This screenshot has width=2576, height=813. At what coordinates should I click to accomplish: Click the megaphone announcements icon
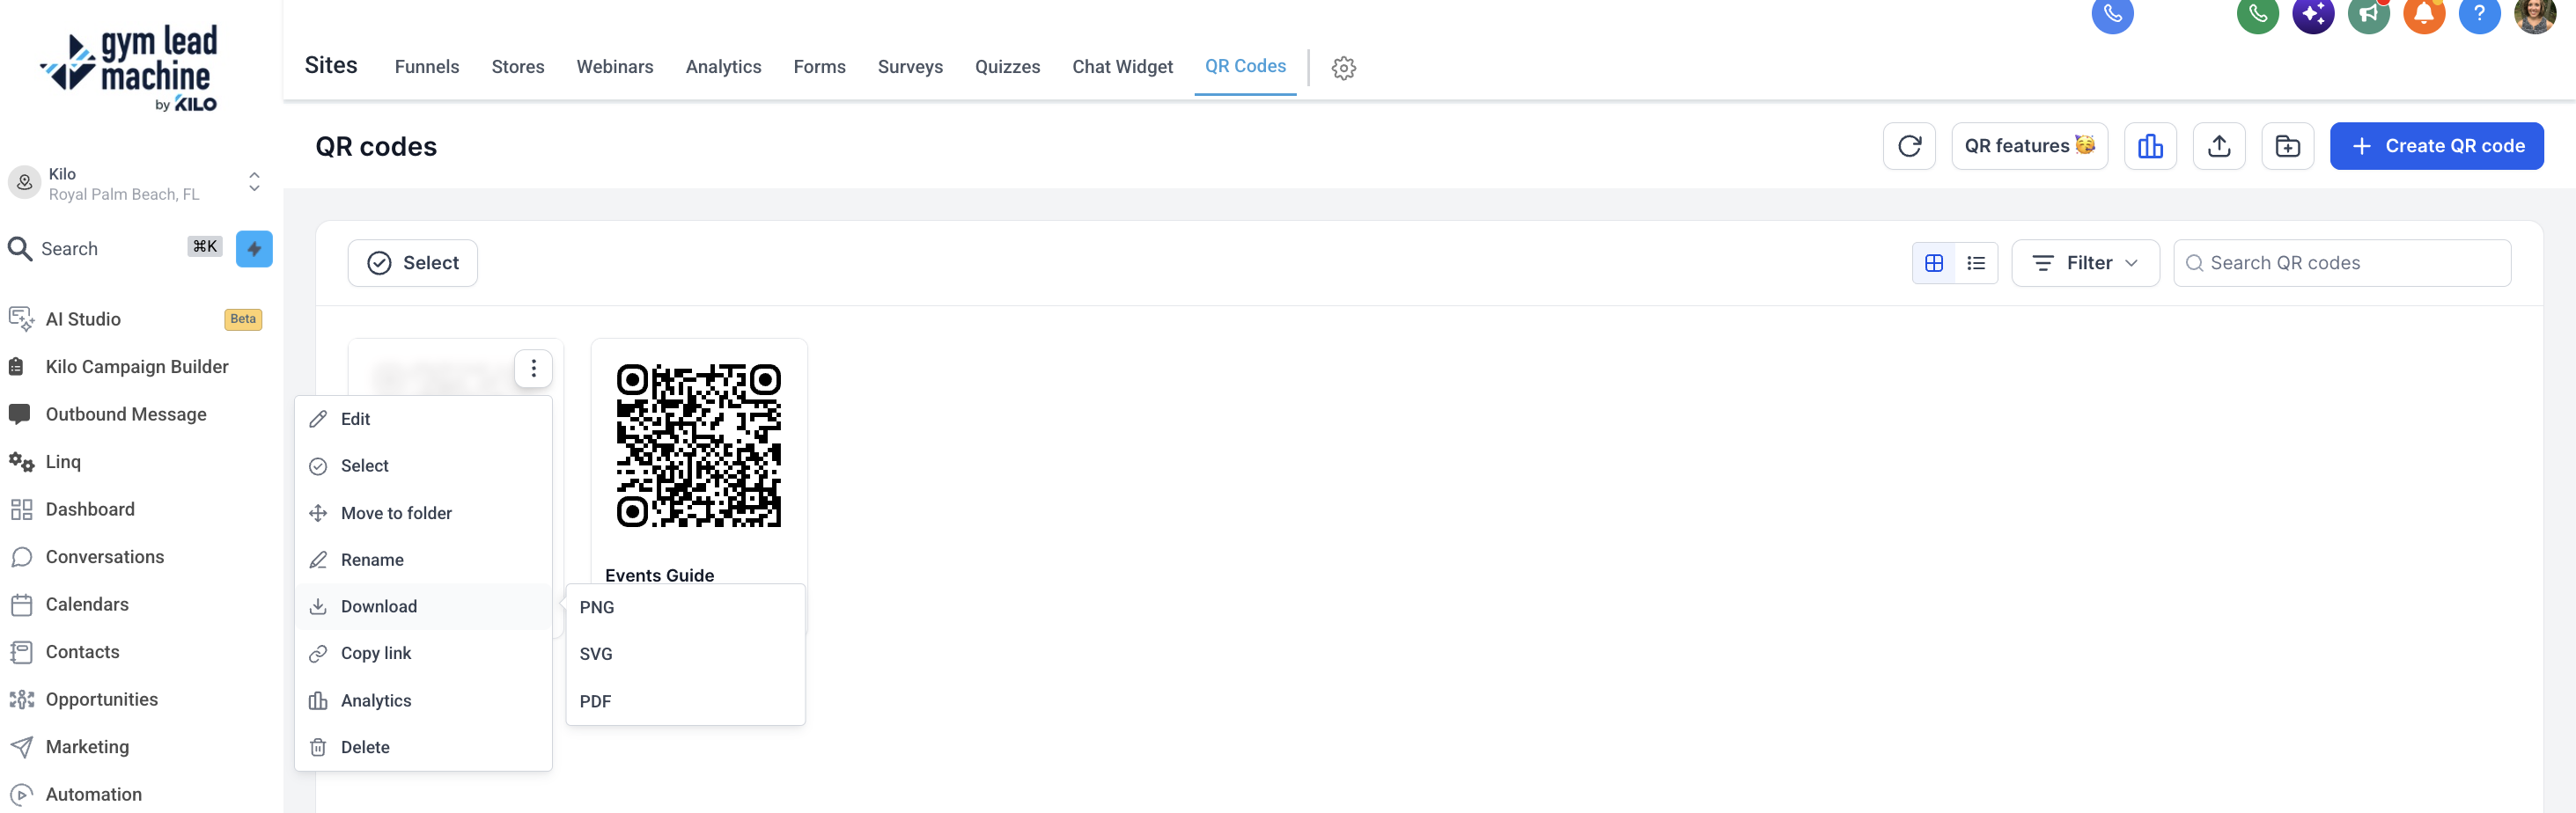tap(2368, 14)
